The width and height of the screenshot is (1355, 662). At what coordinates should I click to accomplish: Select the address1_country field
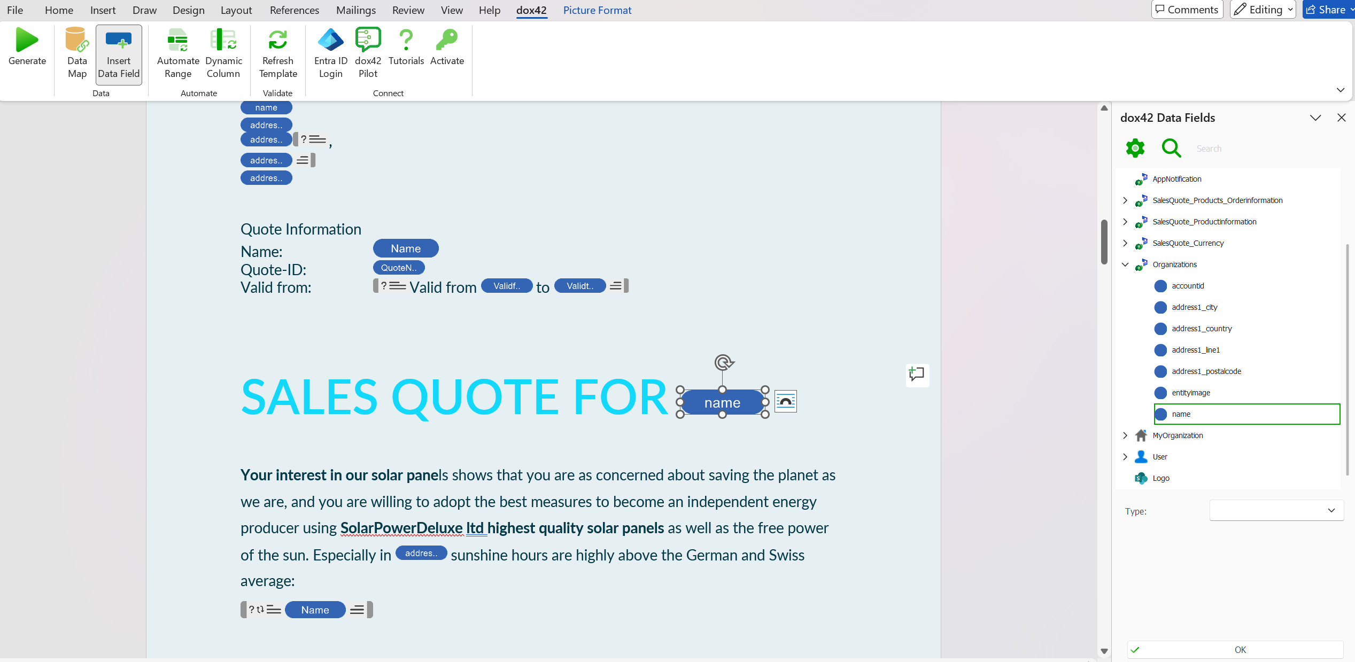pos(1202,329)
